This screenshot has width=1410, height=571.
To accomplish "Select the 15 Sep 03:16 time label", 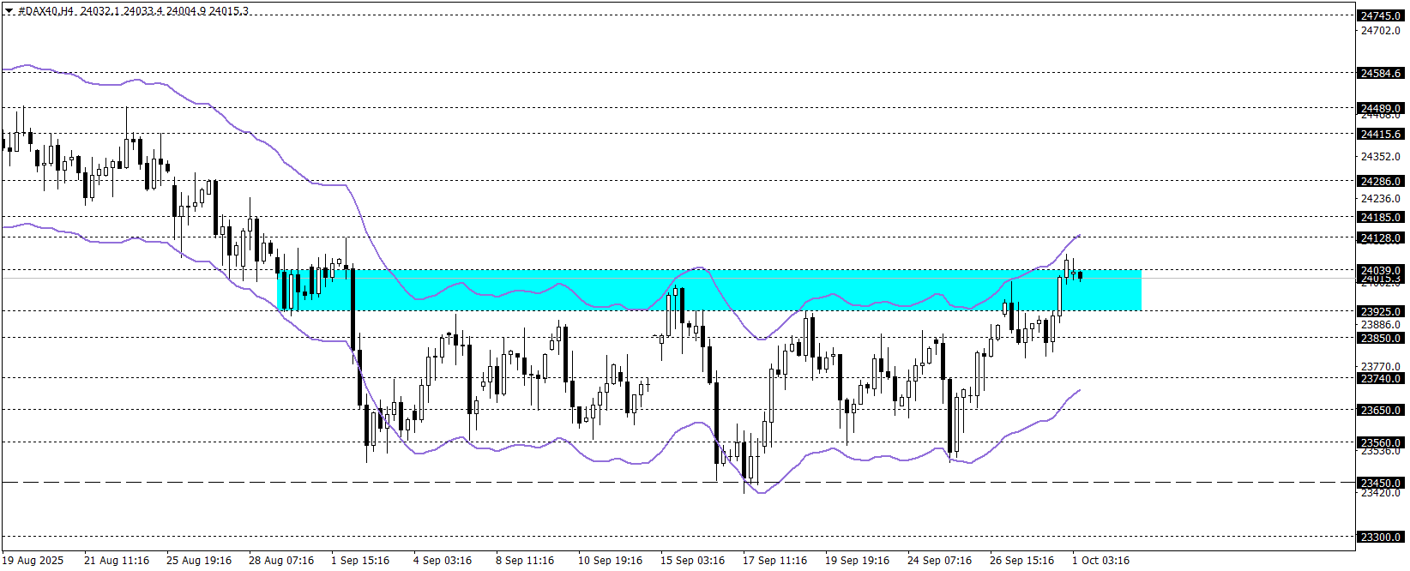I will tap(692, 561).
